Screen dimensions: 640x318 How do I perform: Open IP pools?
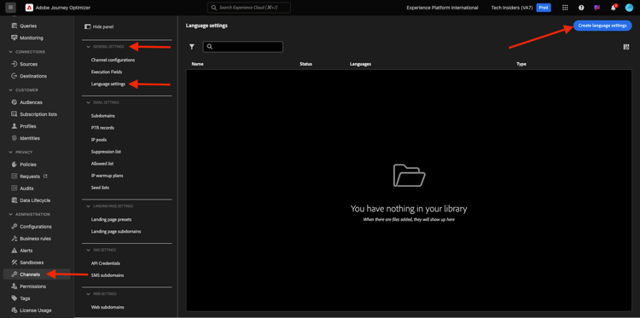click(x=99, y=140)
